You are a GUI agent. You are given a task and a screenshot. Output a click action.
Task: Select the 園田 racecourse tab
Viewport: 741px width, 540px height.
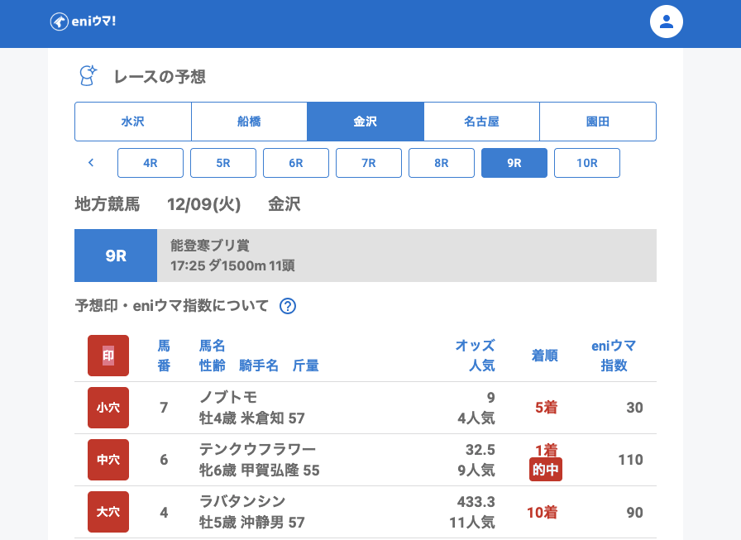(597, 122)
